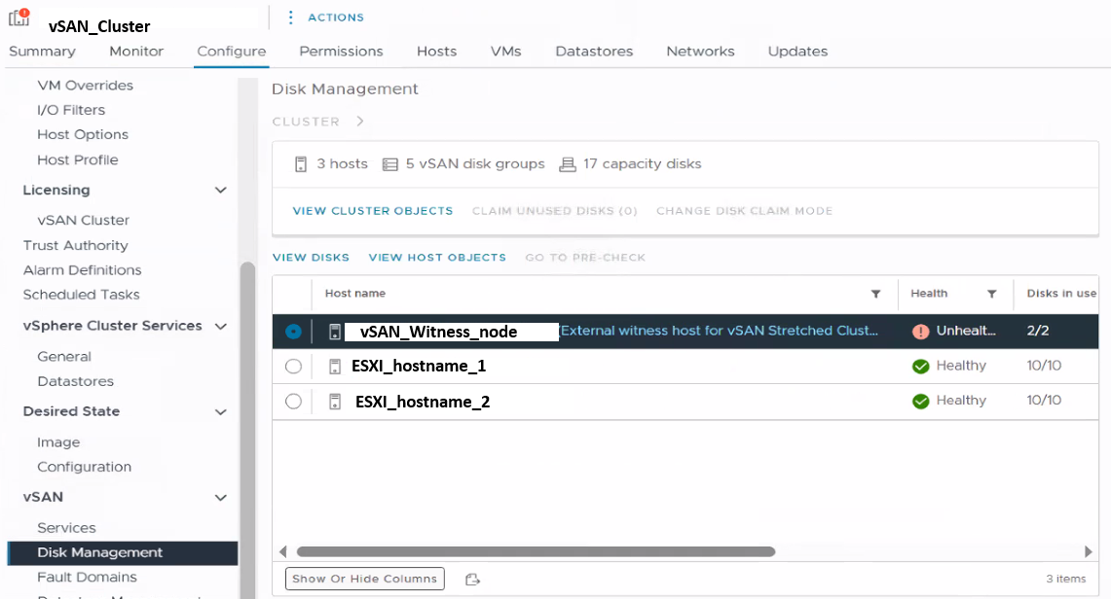1111x599 pixels.
Task: Click the export icon beside Show Or Hide Columns
Action: pyautogui.click(x=472, y=580)
